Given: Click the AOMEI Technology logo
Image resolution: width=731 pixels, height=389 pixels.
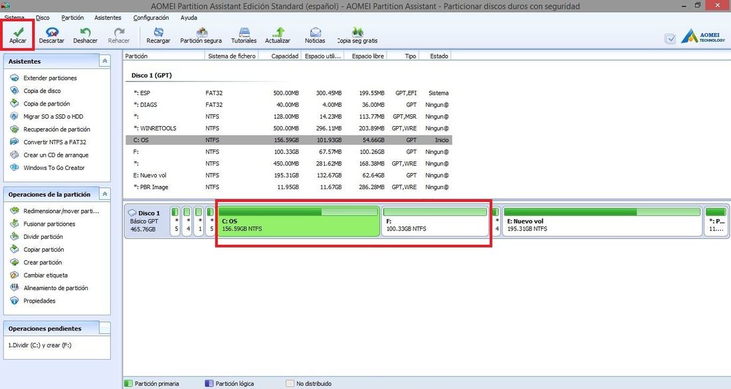Looking at the screenshot, I should [702, 37].
